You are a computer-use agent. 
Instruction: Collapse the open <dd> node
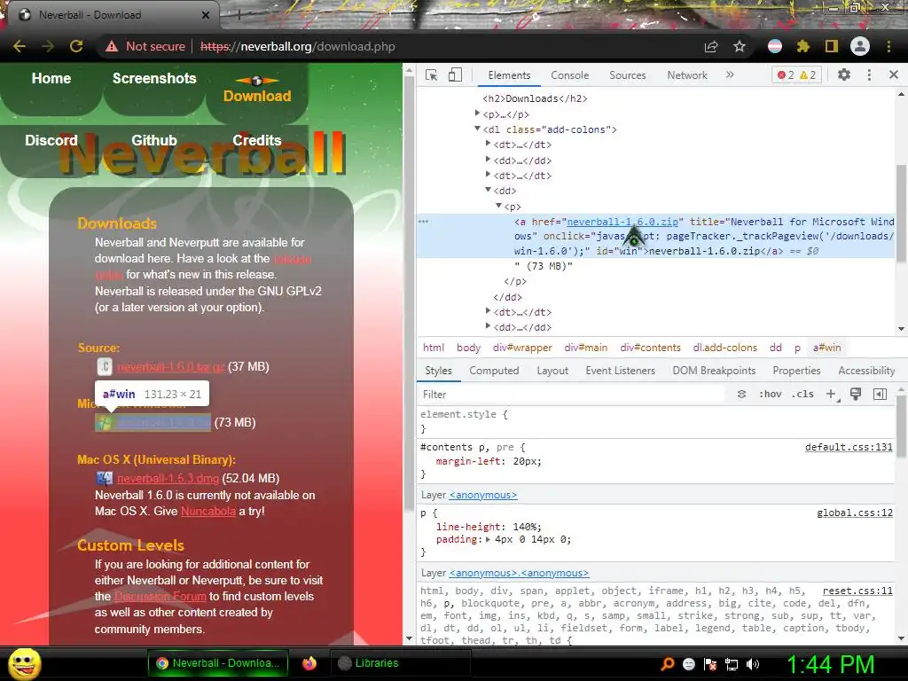coord(488,190)
